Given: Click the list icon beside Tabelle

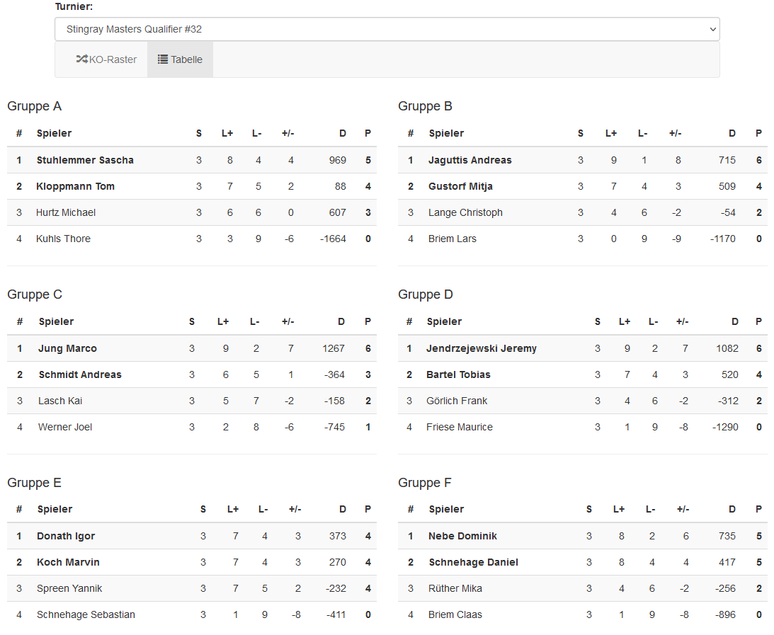Looking at the screenshot, I should [163, 59].
